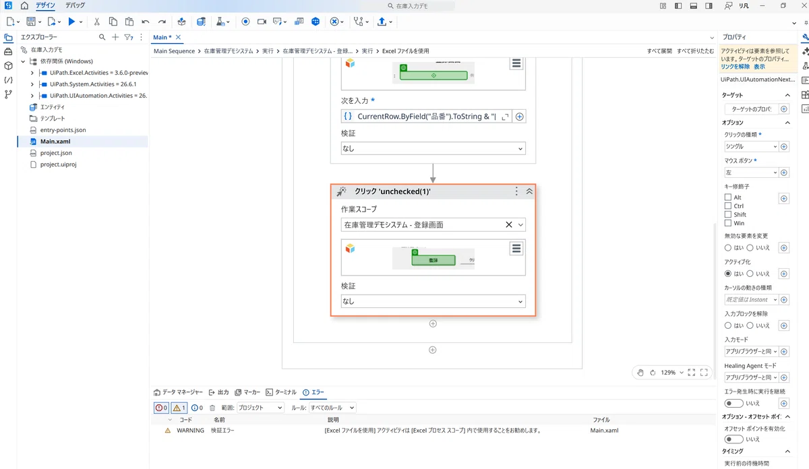
Task: Open the activities cube icon in left sidebar
Action: [8, 66]
